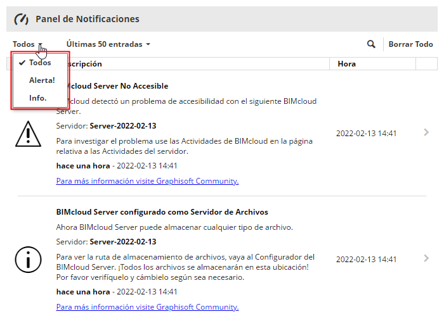444x328 pixels.
Task: Open Graphisoft Community link in file-server notice
Action: (147, 307)
